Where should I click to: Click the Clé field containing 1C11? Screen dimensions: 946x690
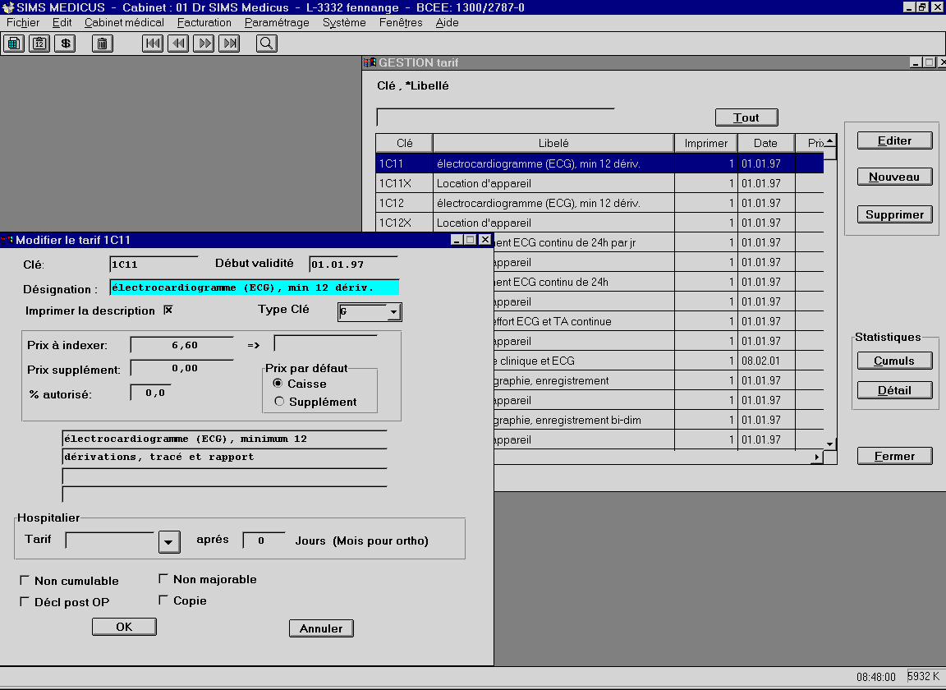point(154,264)
